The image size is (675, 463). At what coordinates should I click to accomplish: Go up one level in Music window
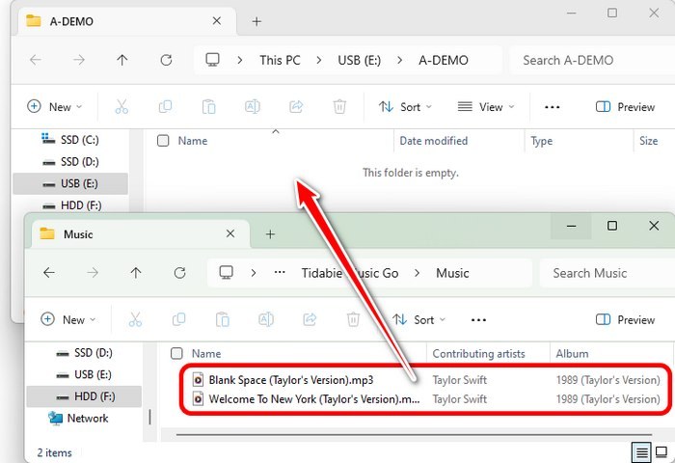[x=136, y=273]
